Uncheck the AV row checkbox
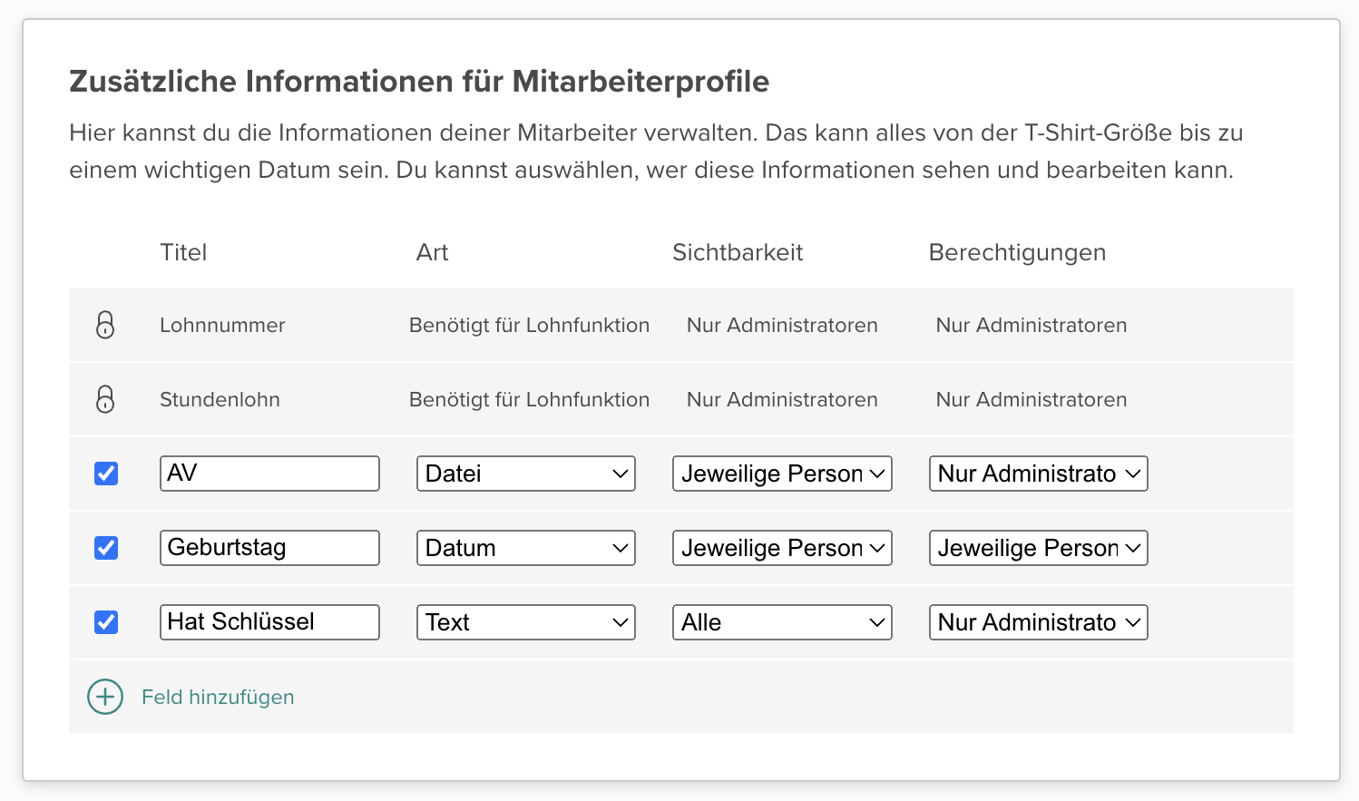This screenshot has height=801, width=1359. tap(106, 474)
